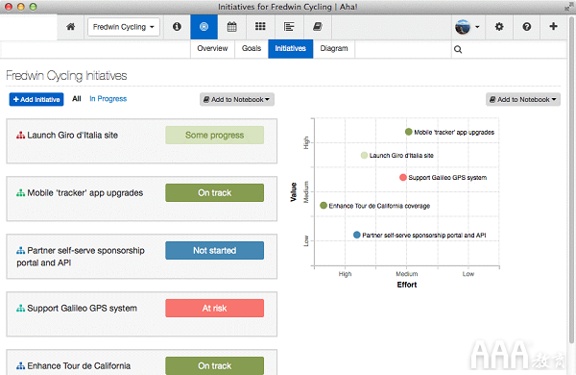Click the plus add icon in toolbar
This screenshot has height=375, width=576.
click(x=553, y=27)
